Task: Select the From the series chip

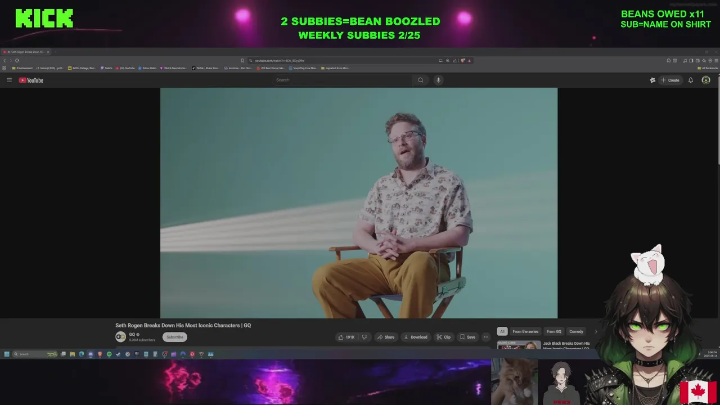Action: tap(525, 331)
